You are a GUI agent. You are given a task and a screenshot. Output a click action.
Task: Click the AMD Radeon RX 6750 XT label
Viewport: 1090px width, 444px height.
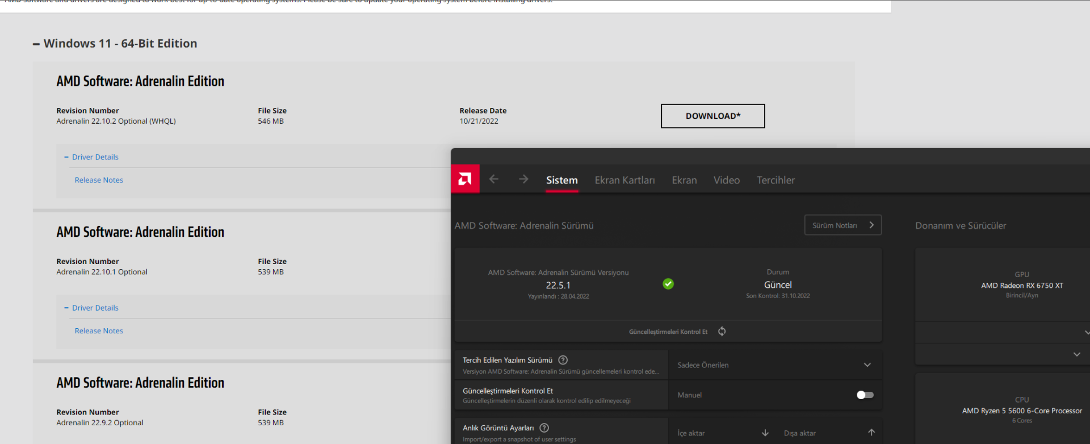click(x=1022, y=286)
